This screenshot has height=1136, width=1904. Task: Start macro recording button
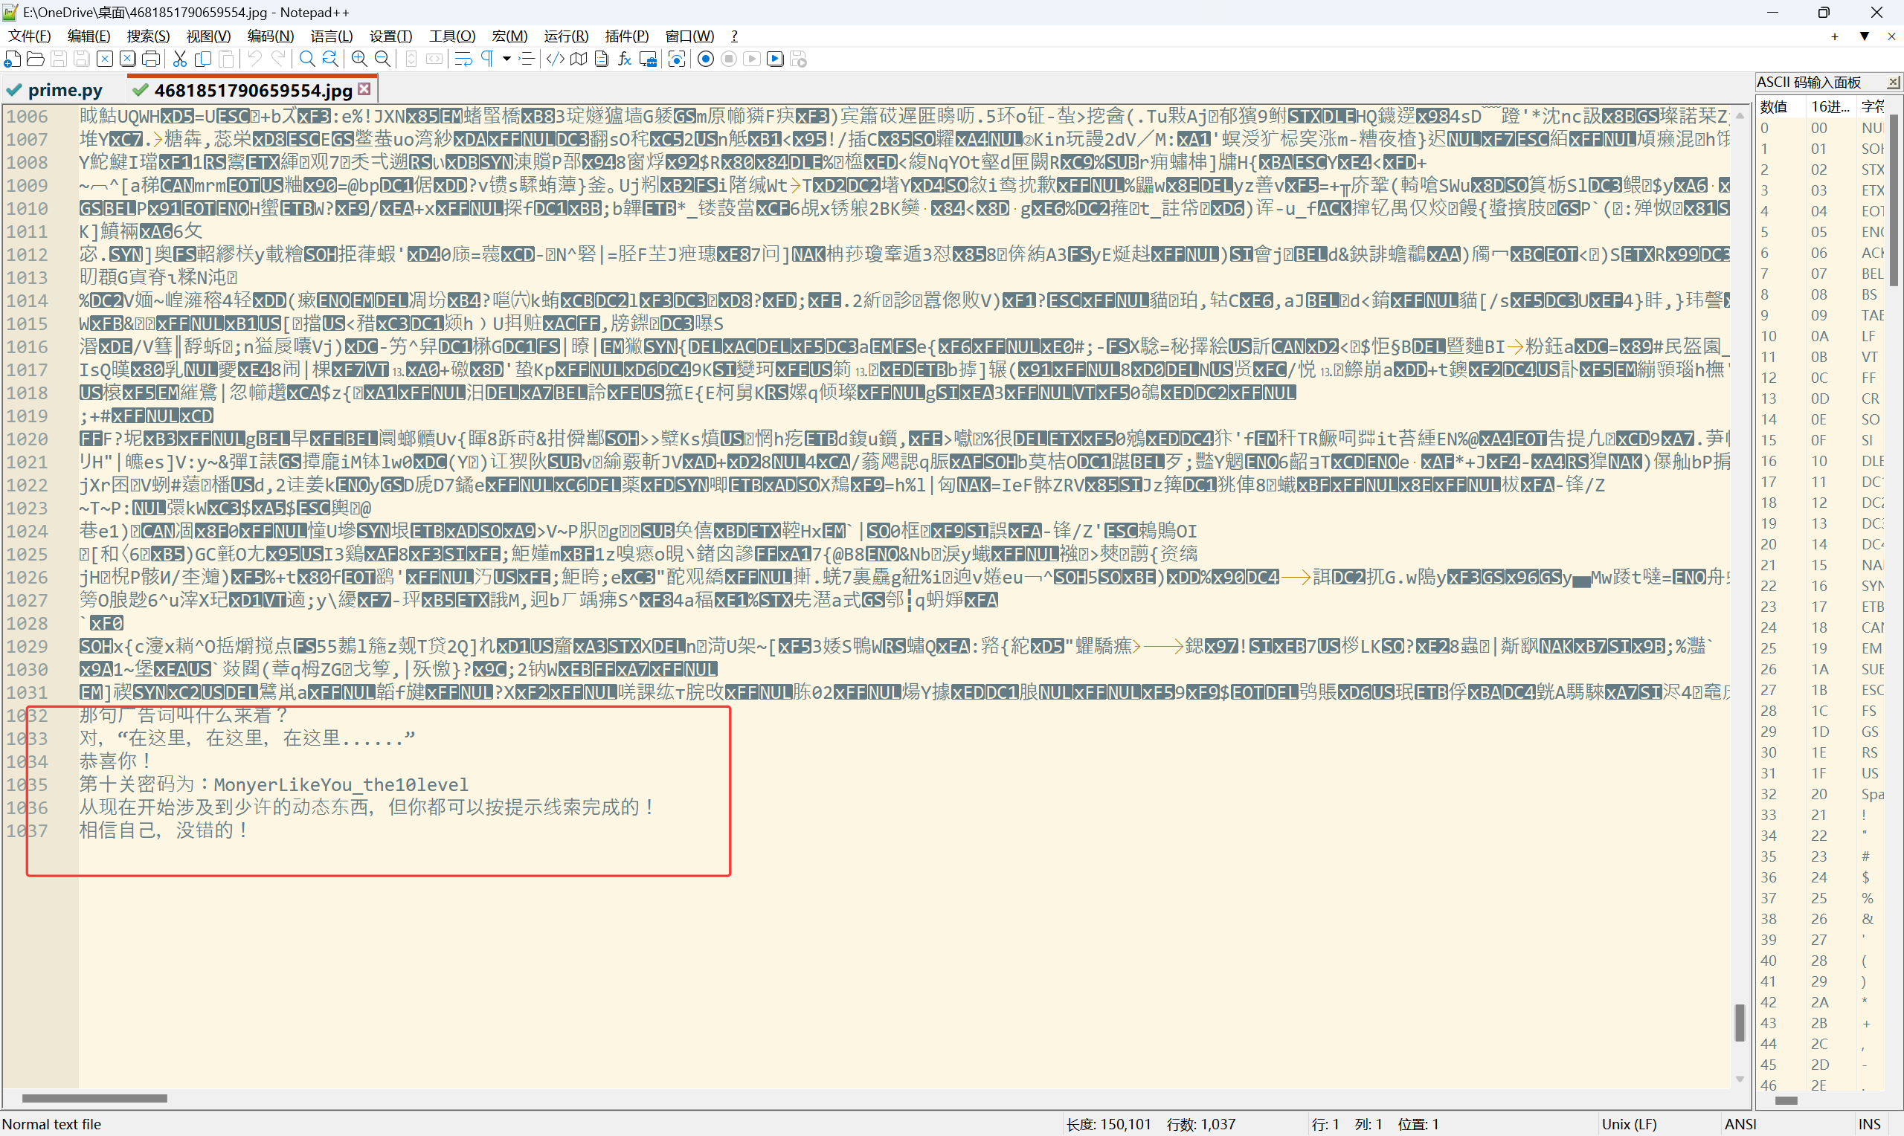(706, 59)
